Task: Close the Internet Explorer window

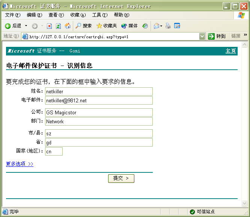Action: (x=244, y=6)
